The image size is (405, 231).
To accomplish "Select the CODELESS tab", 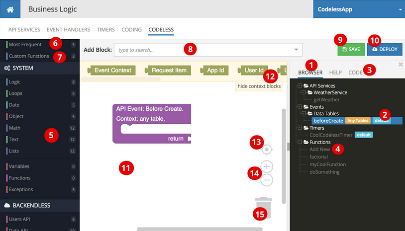I will click(161, 30).
